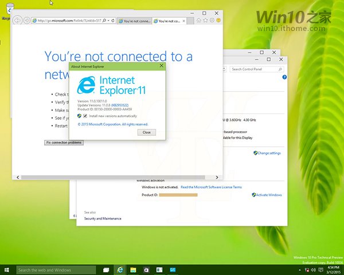Close the rear Control Panel window
Viewport: 344px width, 275px height.
coord(274,52)
